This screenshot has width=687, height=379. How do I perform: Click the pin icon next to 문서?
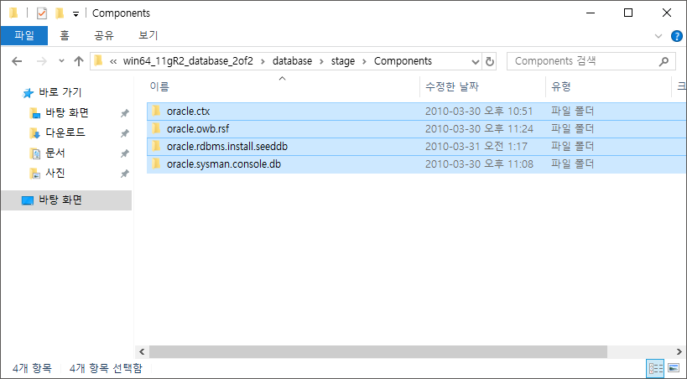pyautogui.click(x=125, y=153)
